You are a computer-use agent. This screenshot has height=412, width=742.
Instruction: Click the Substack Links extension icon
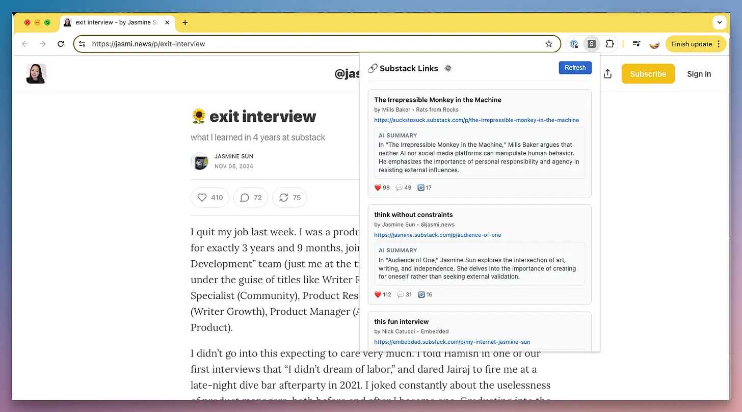coord(591,44)
